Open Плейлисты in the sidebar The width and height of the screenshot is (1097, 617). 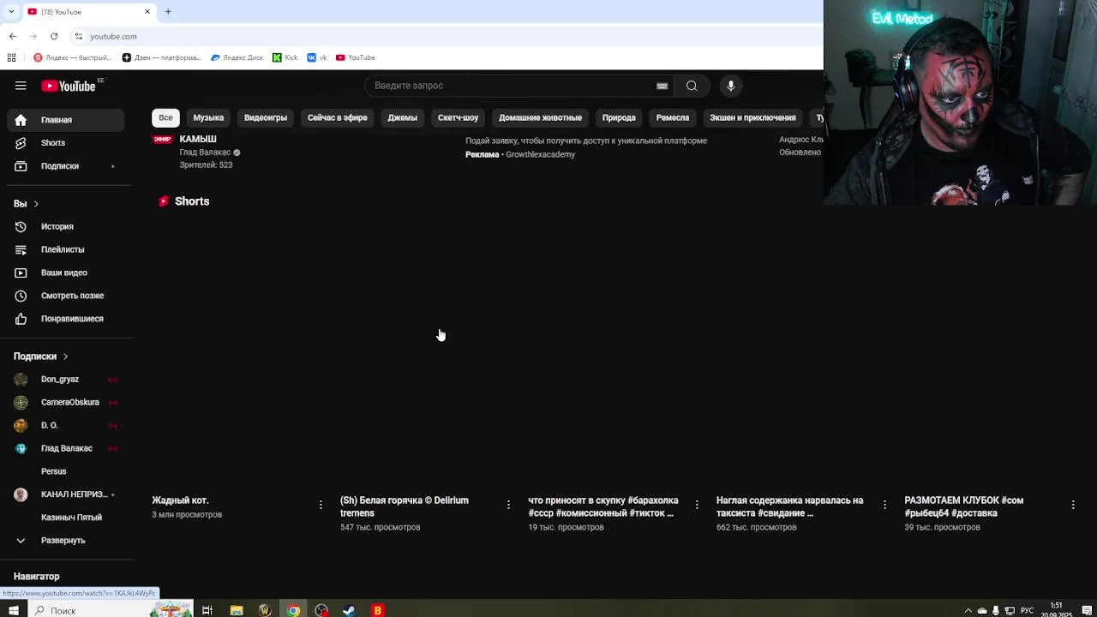[x=66, y=249]
